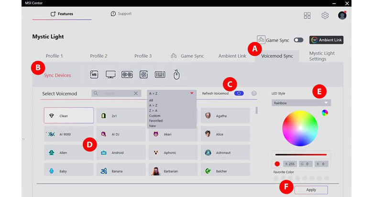373x197 pixels.
Task: Choose the Alice voice
Action: [x=225, y=134]
